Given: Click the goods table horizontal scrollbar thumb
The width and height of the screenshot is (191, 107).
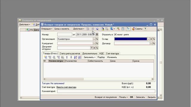Looking at the screenshot, I should tap(64, 79).
